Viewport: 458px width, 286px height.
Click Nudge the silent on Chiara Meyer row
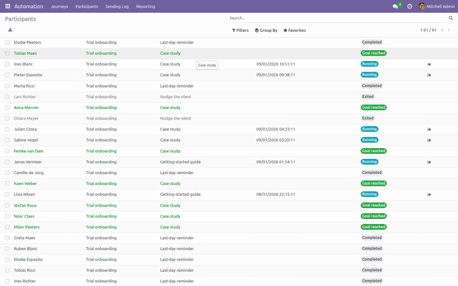point(175,118)
